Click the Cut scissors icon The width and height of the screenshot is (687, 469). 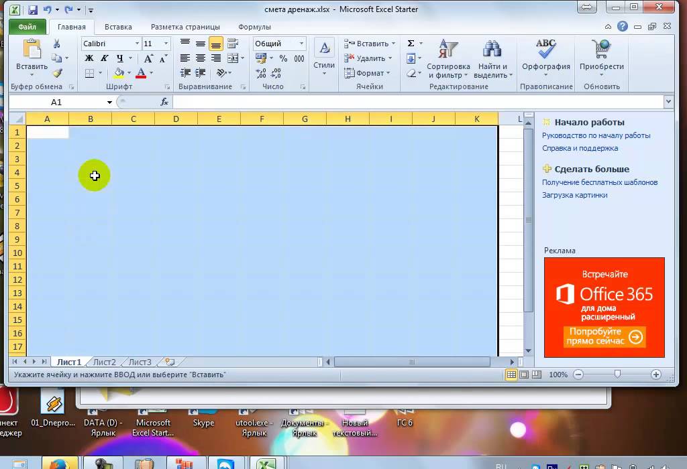(x=56, y=44)
